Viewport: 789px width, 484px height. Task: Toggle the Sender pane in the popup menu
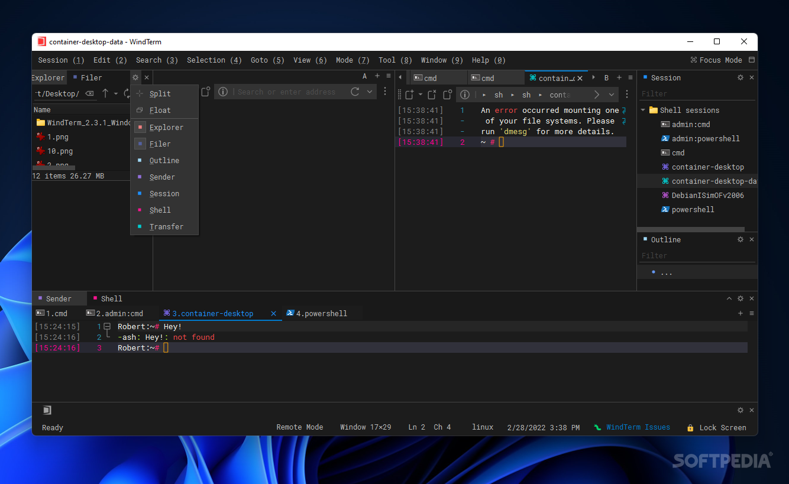(x=164, y=177)
